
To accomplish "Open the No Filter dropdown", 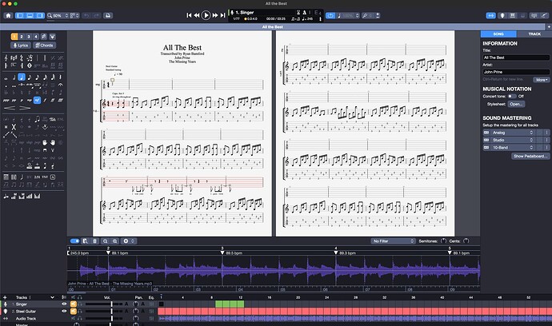I will (393, 241).
